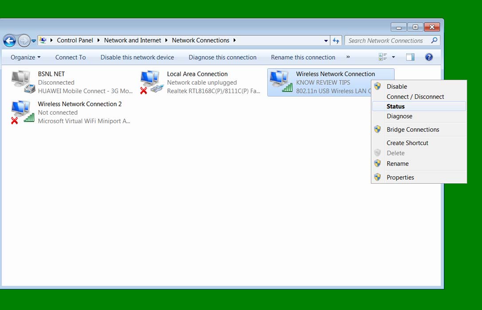The height and width of the screenshot is (310, 482).
Task: Select Status in the context menu
Action: pyautogui.click(x=396, y=106)
